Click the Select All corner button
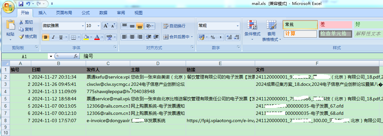 click(6, 63)
